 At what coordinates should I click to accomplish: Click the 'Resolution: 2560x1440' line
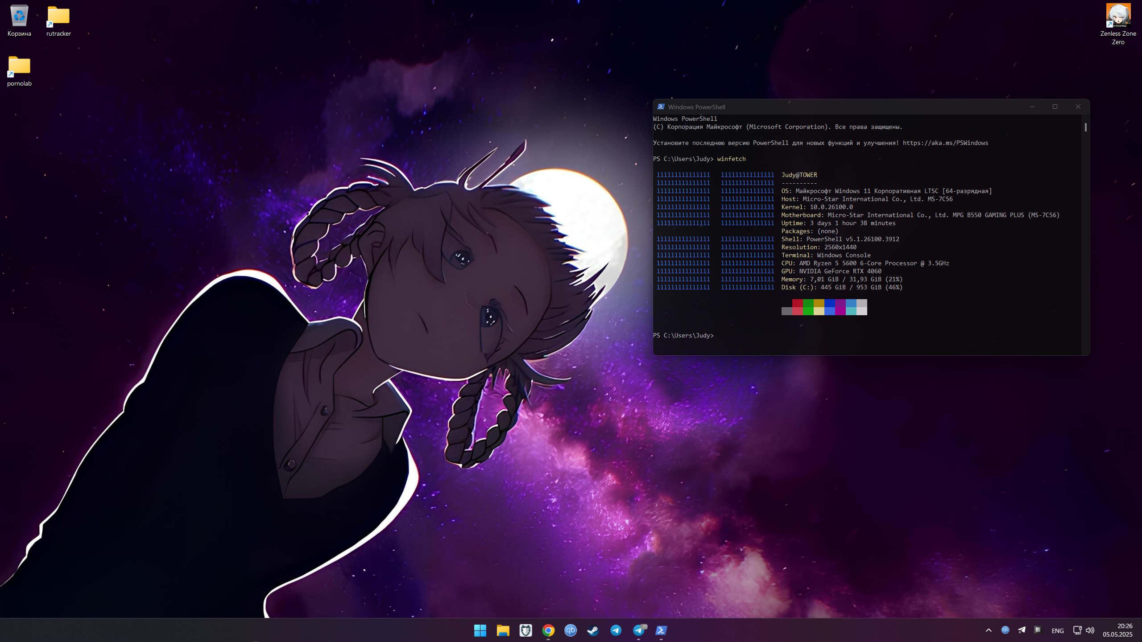point(819,247)
